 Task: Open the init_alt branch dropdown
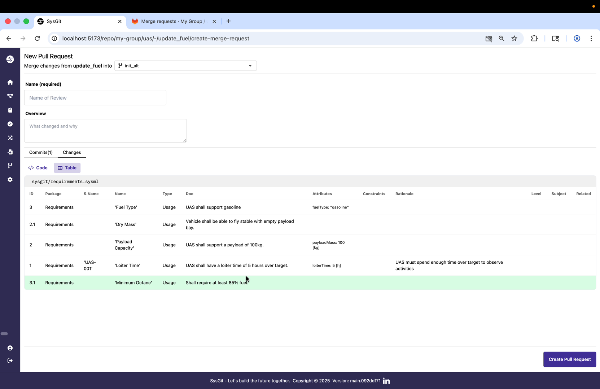pos(185,66)
